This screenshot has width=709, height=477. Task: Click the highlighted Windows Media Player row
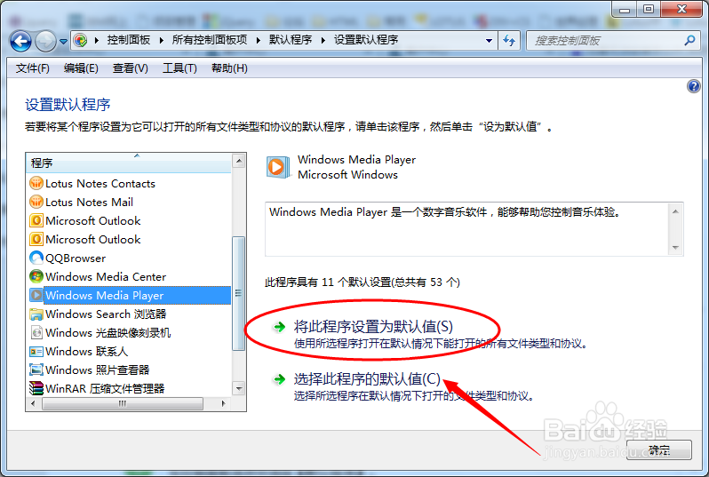tap(130, 295)
